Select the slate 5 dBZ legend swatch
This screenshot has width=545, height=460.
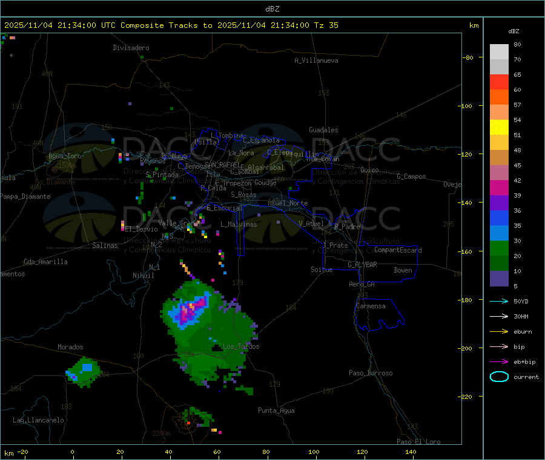(499, 279)
